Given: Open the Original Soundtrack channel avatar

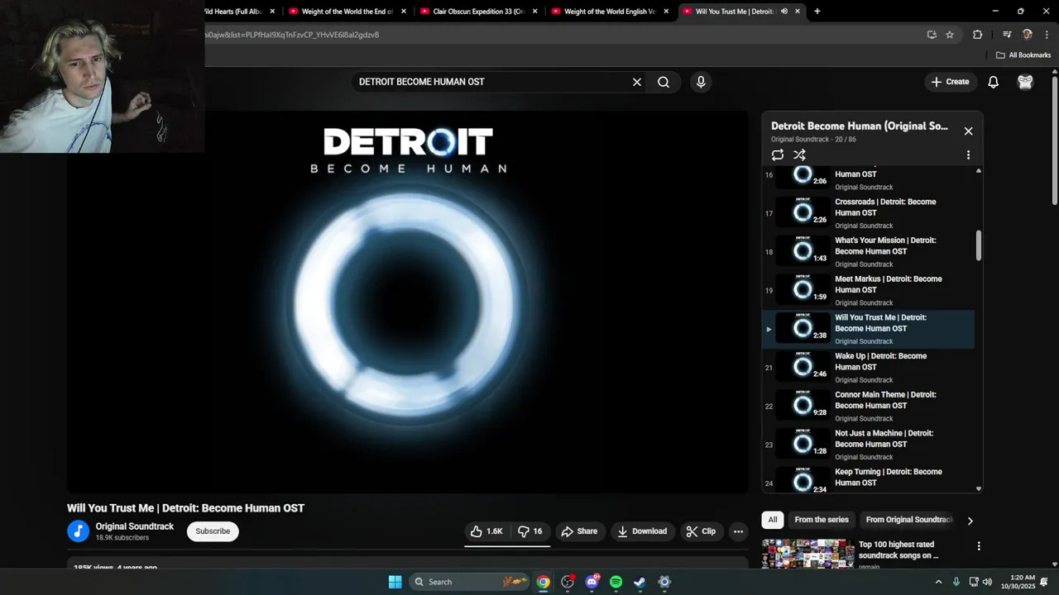Looking at the screenshot, I should [x=78, y=531].
